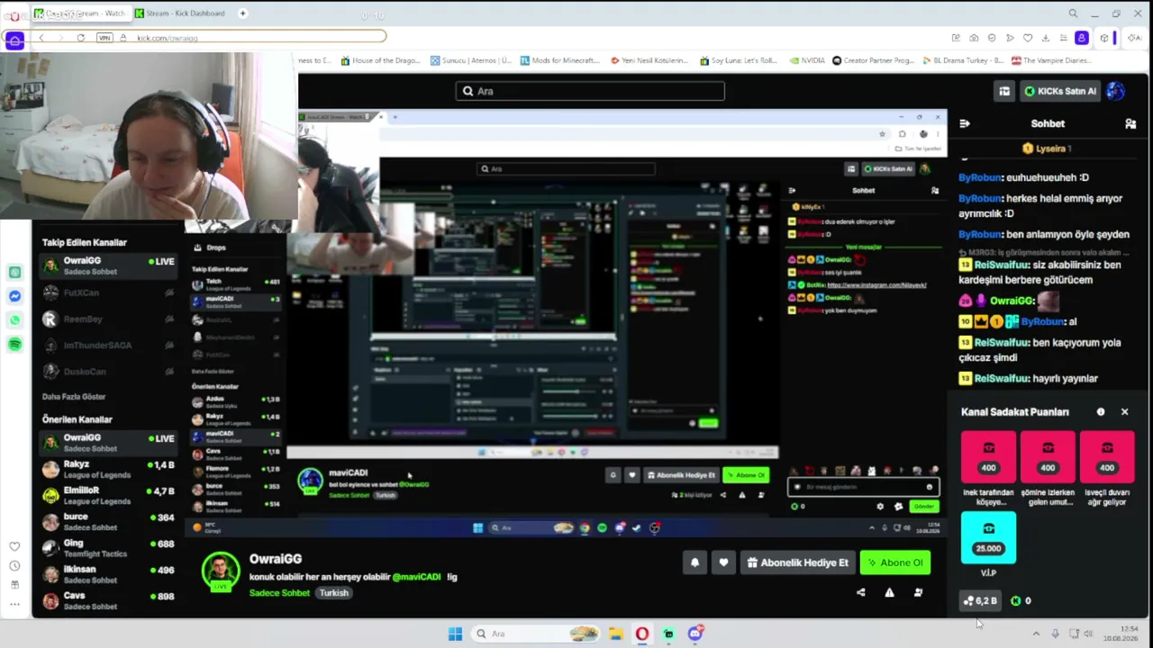Screen dimensions: 1153x648
Task: Click the Kick 'Ara' search box
Action: 590,91
